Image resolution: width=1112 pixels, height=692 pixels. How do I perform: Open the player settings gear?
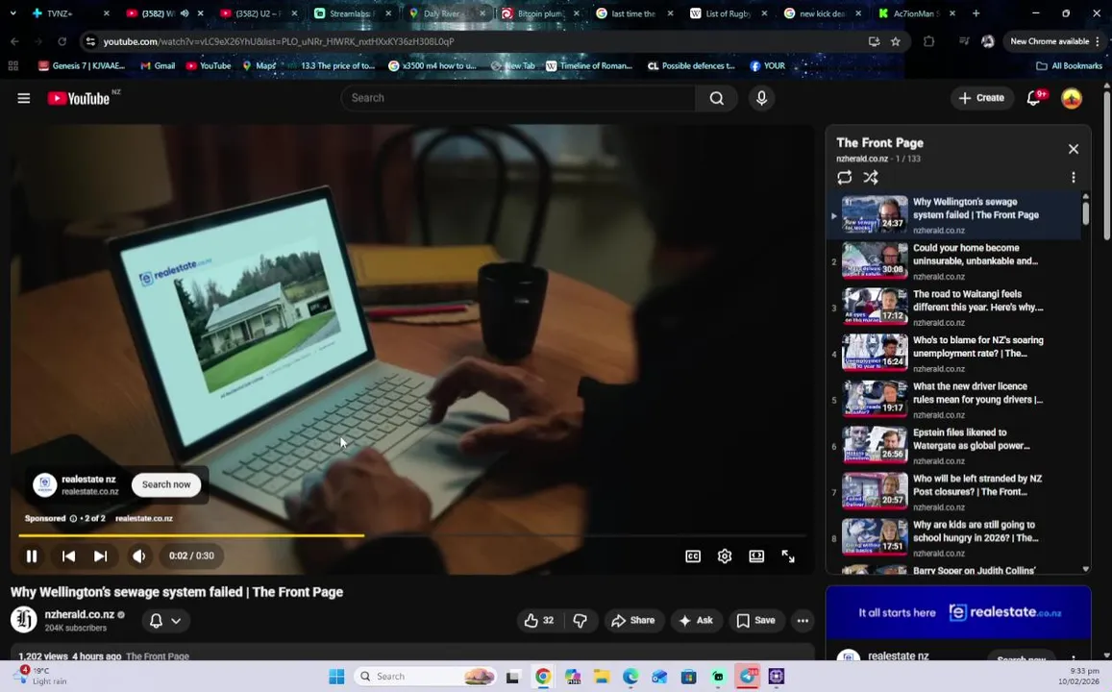tap(724, 556)
